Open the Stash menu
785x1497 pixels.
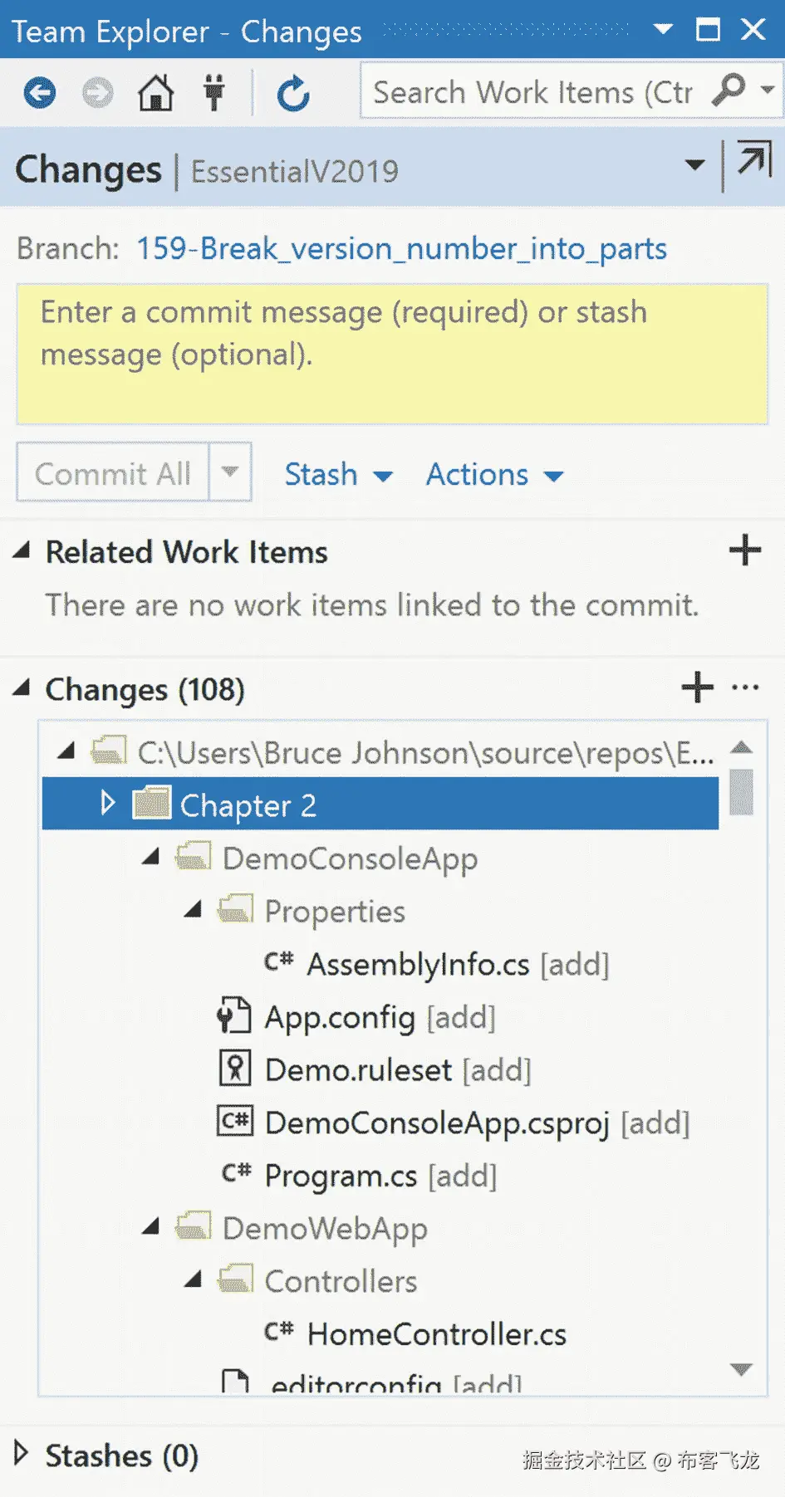click(x=337, y=475)
